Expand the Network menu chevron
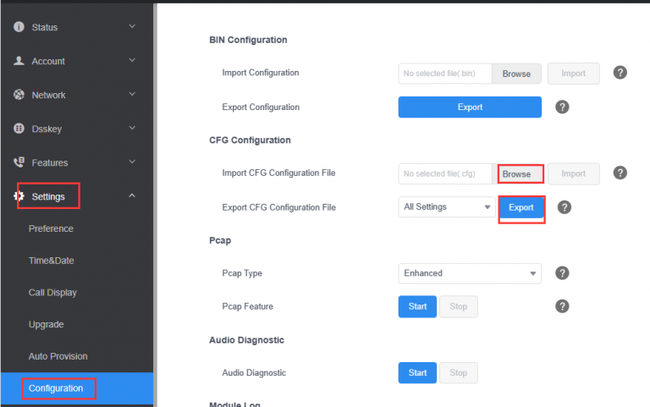 132,95
